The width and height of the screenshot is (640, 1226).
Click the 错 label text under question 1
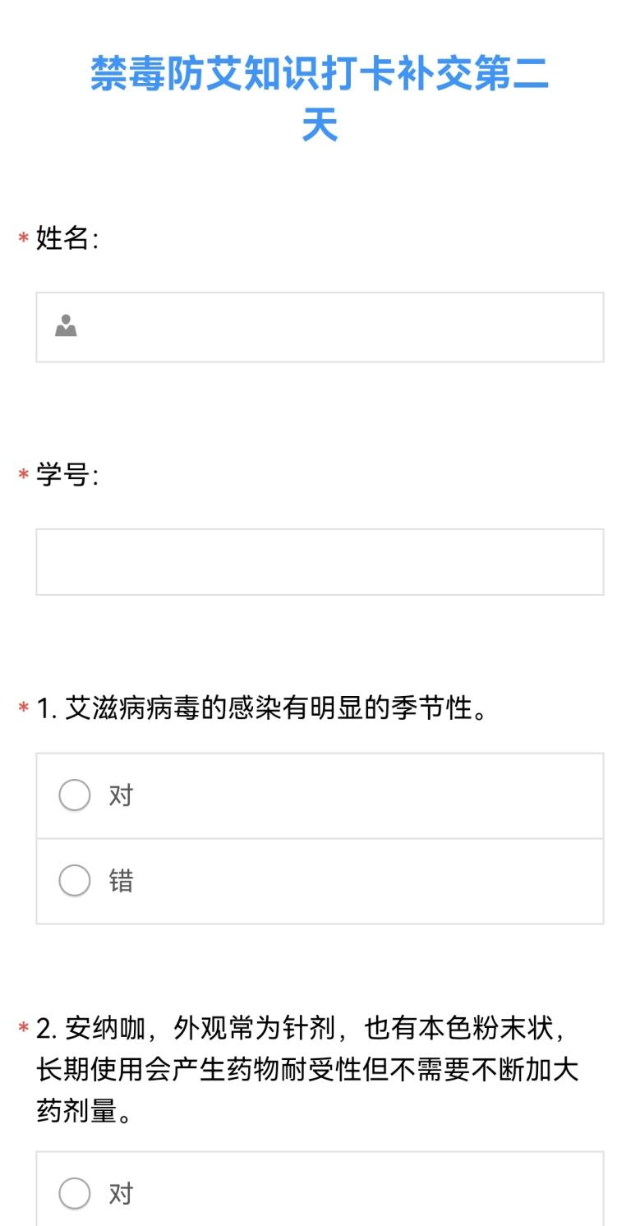[x=121, y=881]
